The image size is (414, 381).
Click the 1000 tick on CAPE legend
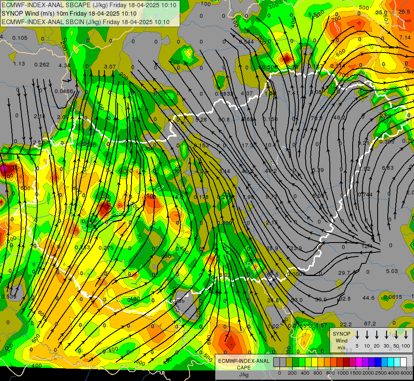(x=343, y=373)
